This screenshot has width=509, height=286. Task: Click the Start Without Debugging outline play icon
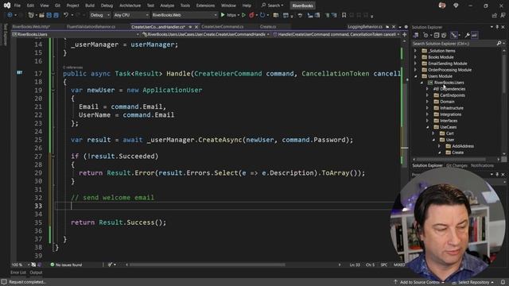[243, 15]
